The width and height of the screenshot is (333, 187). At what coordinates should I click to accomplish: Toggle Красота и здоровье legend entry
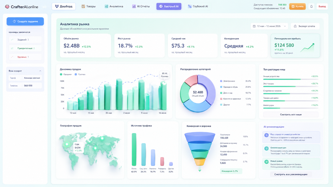coord(231,99)
